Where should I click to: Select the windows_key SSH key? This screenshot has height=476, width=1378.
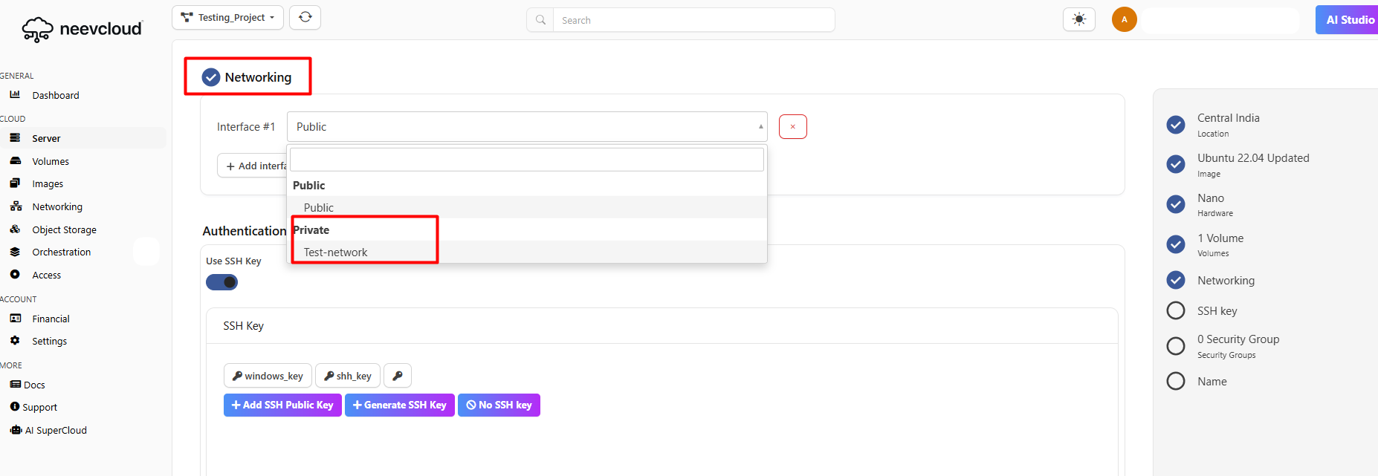click(x=268, y=376)
